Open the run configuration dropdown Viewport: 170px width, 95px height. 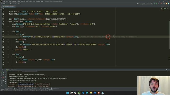(147, 4)
